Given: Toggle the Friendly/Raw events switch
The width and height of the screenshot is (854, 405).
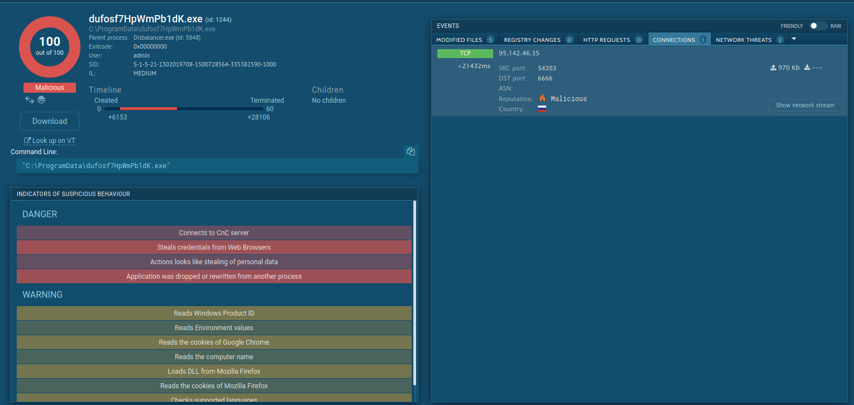Looking at the screenshot, I should (818, 26).
